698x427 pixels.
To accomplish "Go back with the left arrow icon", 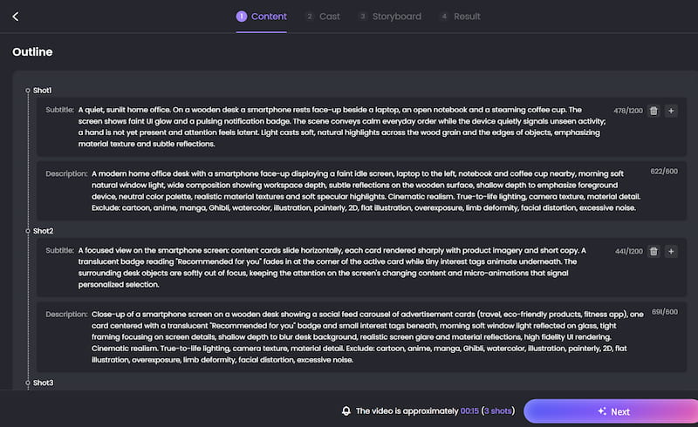I will (16, 17).
